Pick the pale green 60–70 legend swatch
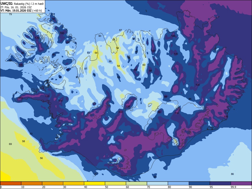The width and height of the screenshot is (252, 189). coord(136,183)
